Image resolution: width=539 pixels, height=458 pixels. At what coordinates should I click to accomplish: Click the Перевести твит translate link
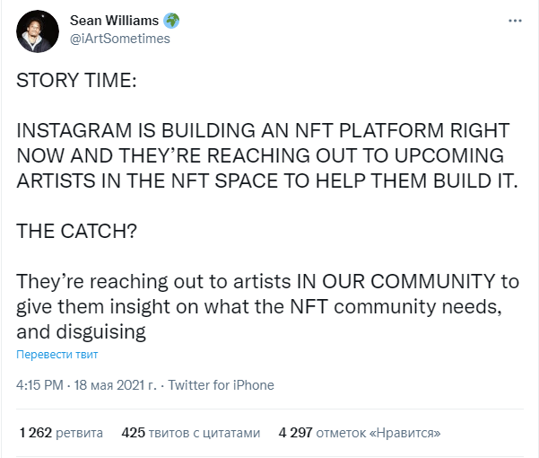57,355
